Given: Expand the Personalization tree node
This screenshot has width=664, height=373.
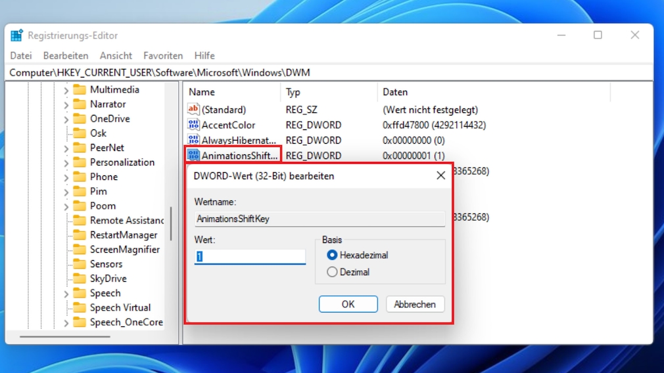Looking at the screenshot, I should pyautogui.click(x=66, y=163).
